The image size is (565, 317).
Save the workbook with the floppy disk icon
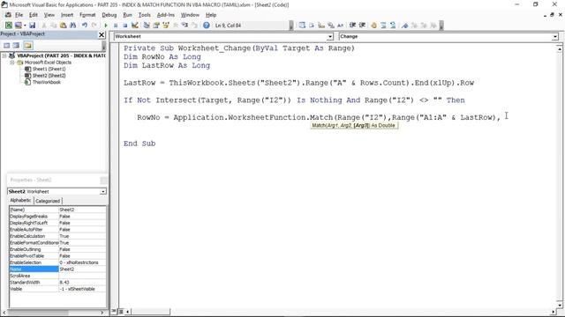32,26
